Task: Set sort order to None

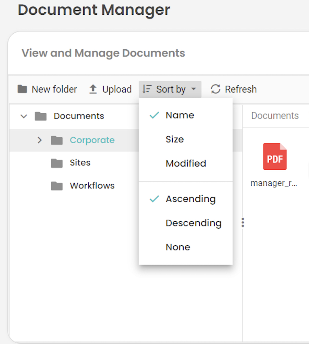Action: pyautogui.click(x=178, y=247)
